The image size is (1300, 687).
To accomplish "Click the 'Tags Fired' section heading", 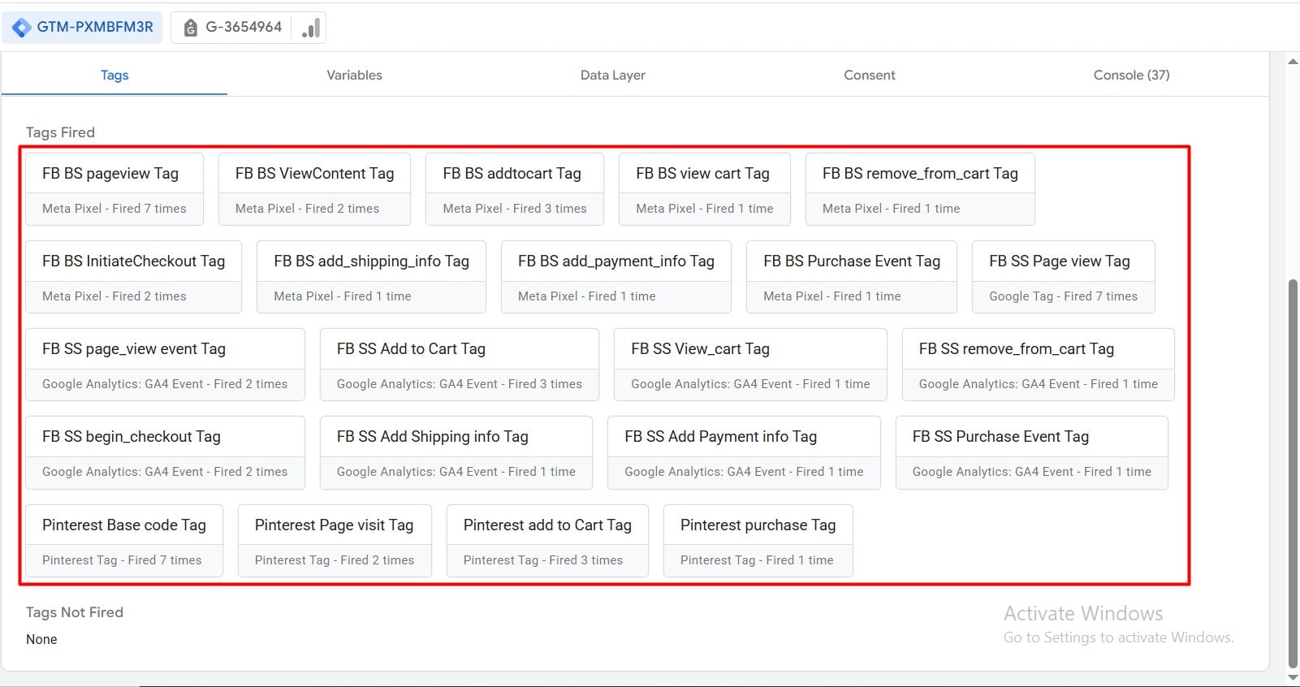I will click(x=60, y=132).
